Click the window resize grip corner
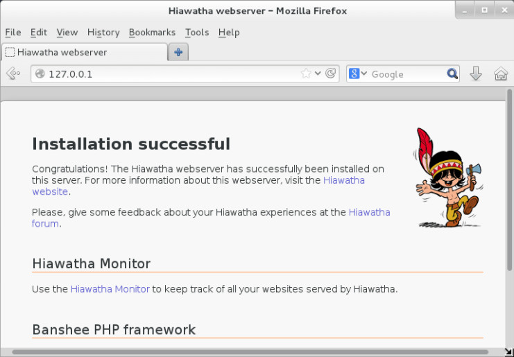 (508, 351)
